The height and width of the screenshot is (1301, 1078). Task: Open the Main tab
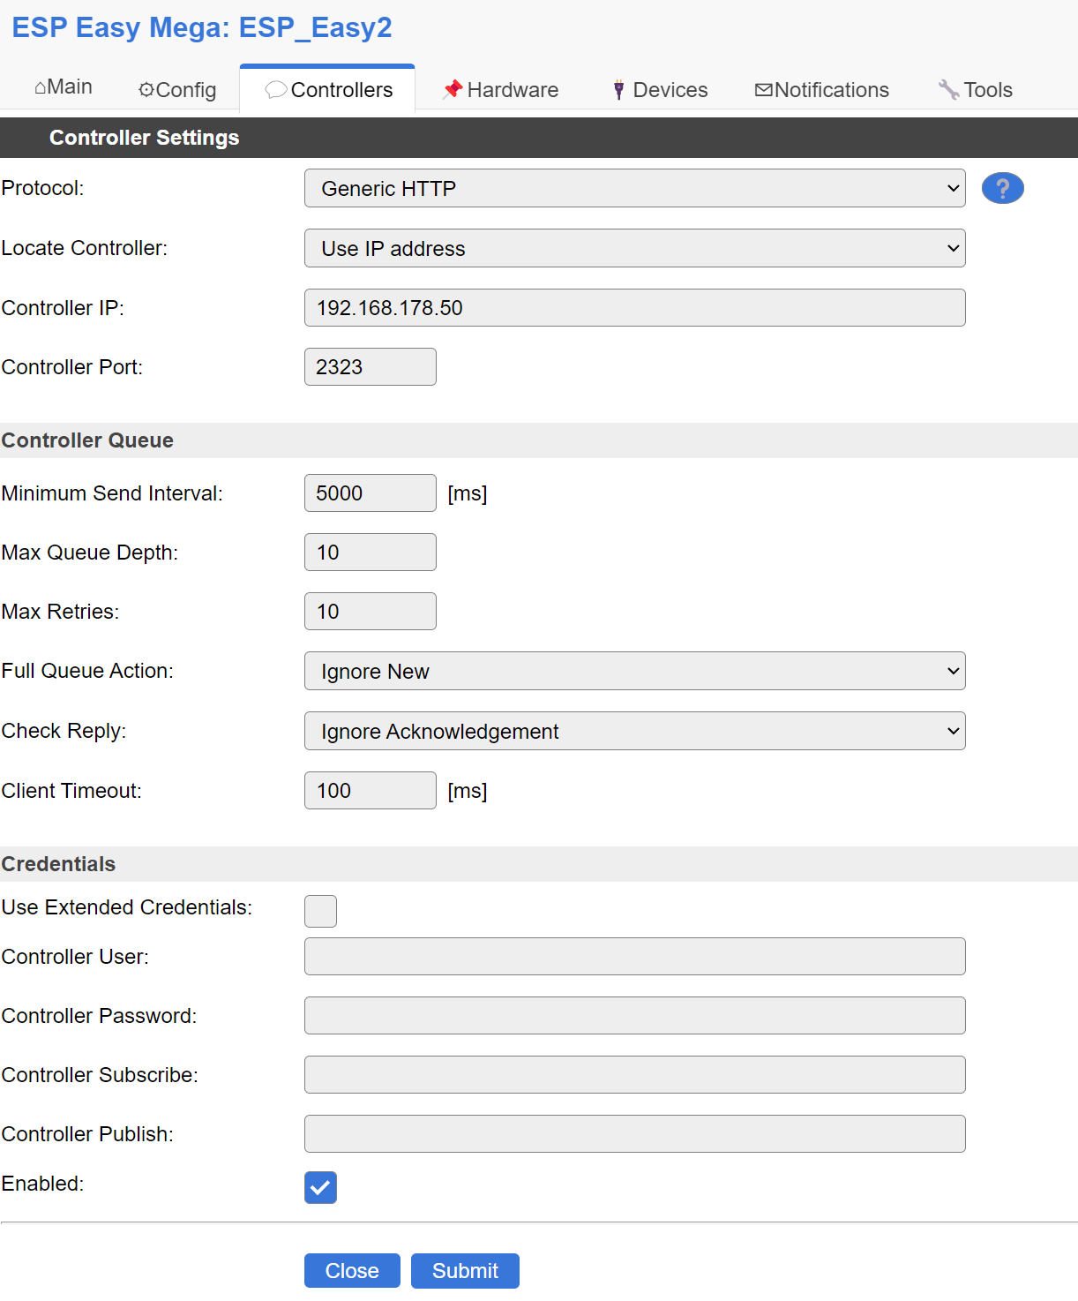point(64,86)
